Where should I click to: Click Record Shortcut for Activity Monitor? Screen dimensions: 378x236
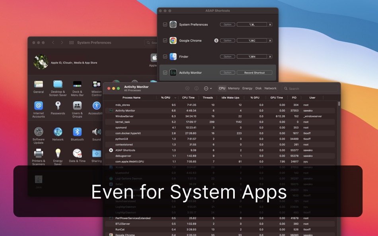(255, 72)
